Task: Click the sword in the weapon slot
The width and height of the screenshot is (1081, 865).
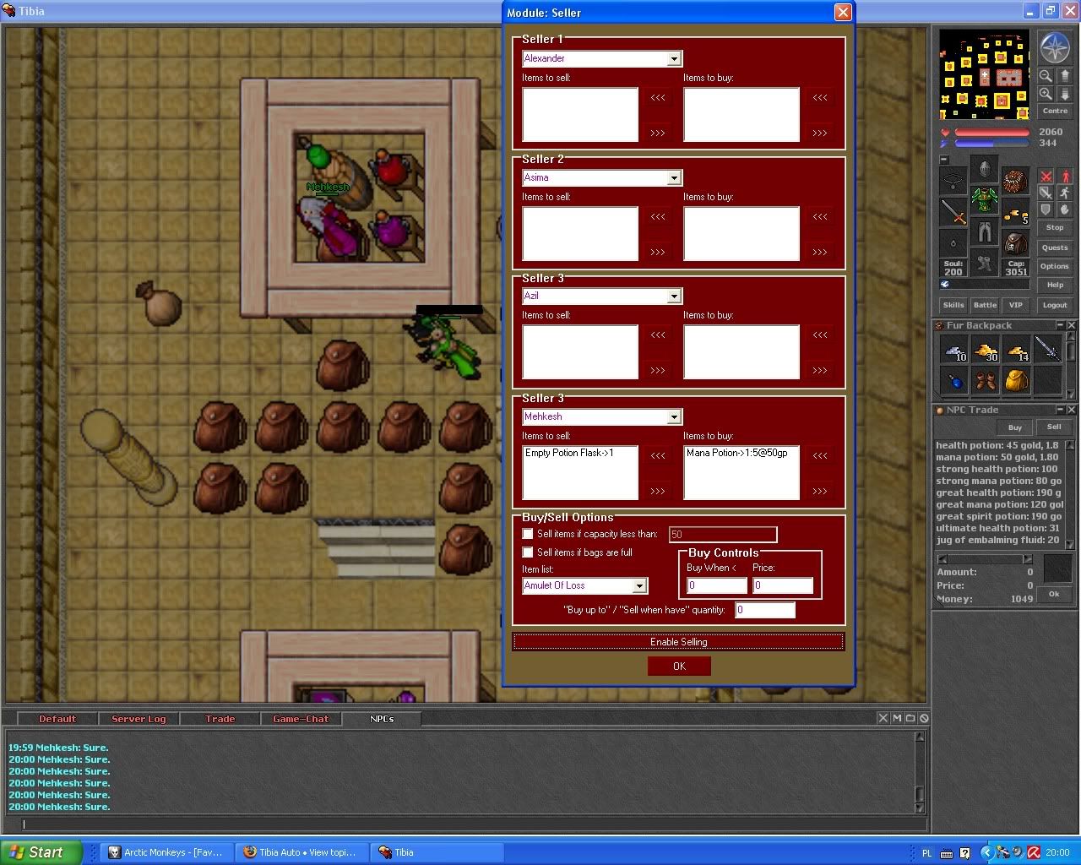Action: click(953, 211)
